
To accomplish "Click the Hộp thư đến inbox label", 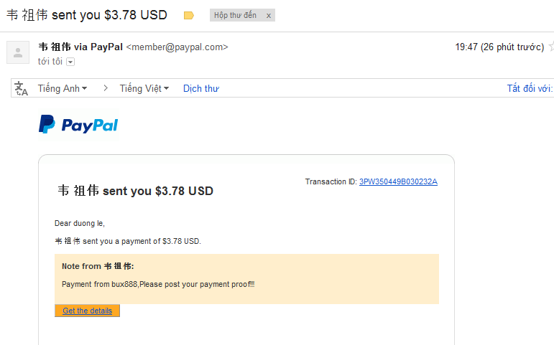I will [236, 16].
